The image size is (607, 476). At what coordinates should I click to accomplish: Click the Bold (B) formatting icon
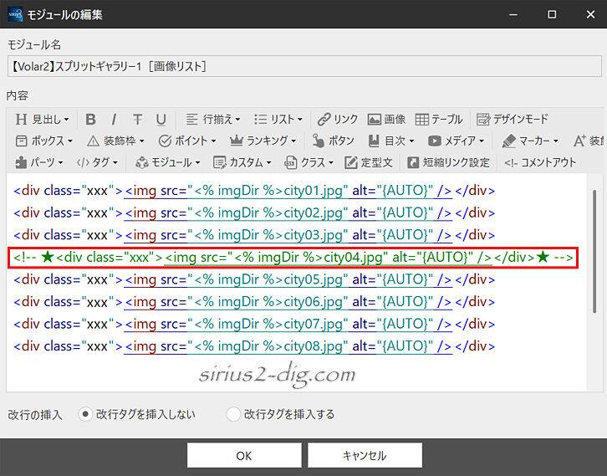point(90,120)
